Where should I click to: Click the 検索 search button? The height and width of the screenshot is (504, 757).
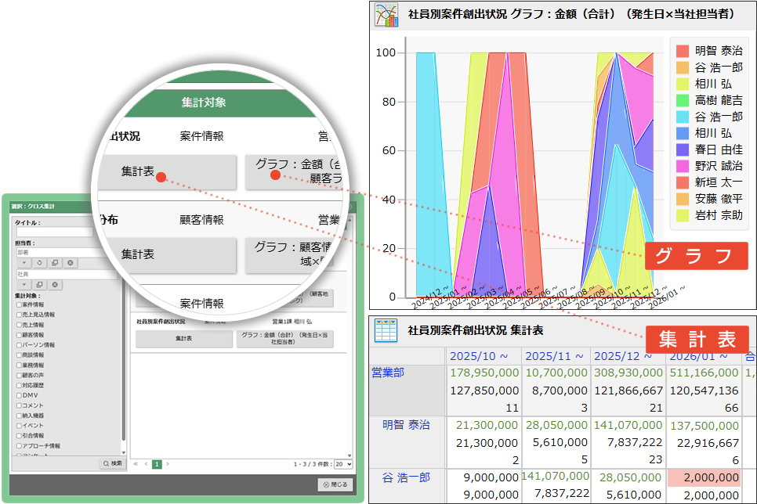[112, 463]
